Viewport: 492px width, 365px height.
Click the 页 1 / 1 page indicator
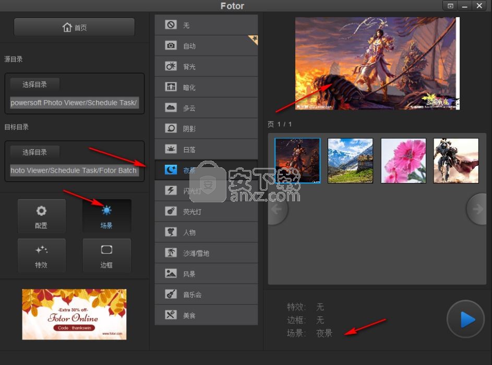pyautogui.click(x=280, y=124)
